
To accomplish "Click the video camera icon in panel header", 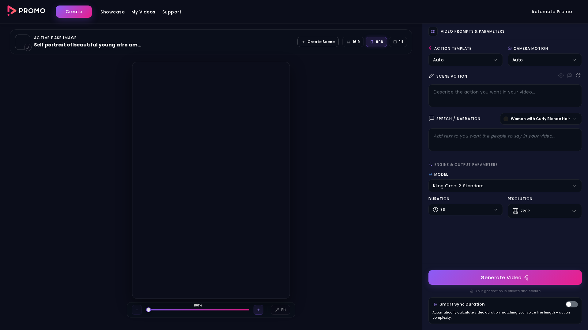I will [433, 31].
